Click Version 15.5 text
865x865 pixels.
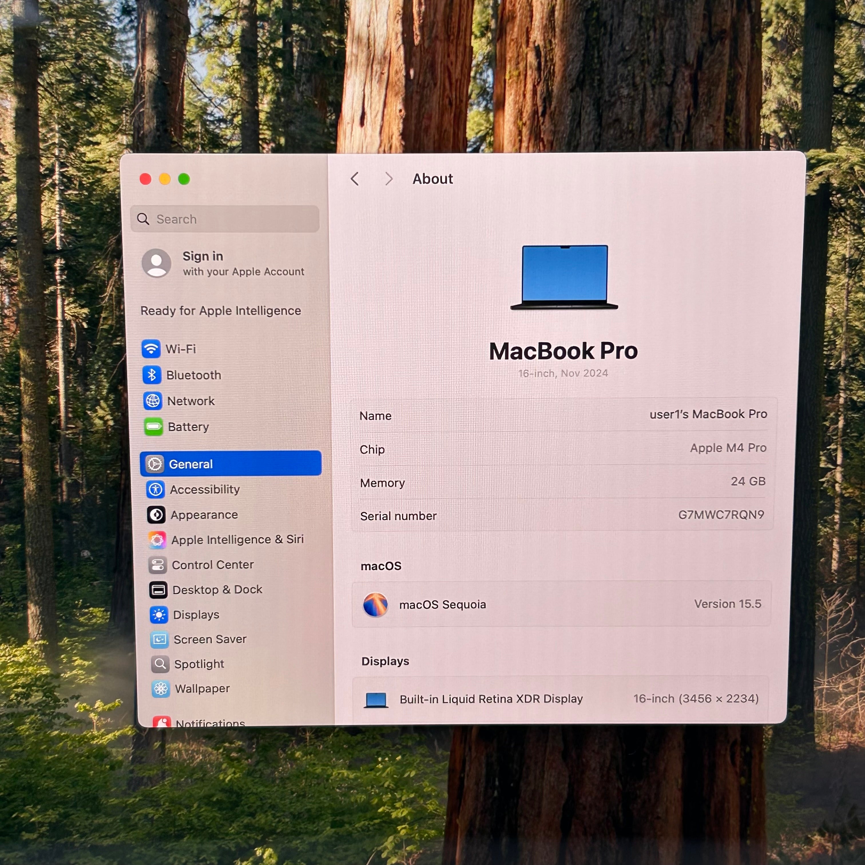click(728, 604)
